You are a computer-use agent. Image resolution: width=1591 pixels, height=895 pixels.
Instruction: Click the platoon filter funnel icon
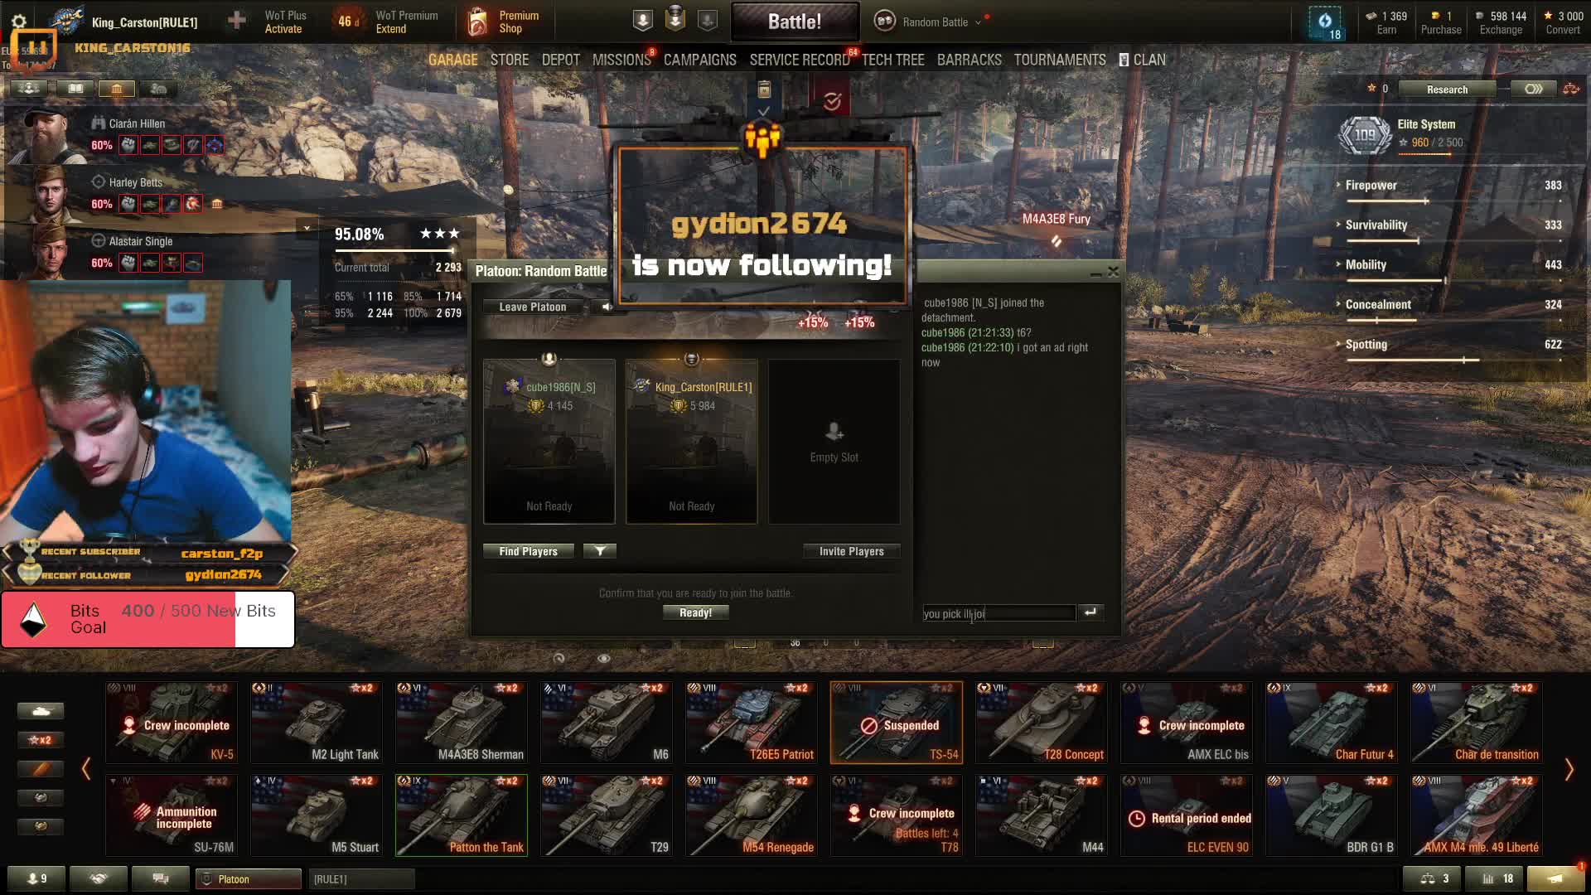click(x=600, y=551)
